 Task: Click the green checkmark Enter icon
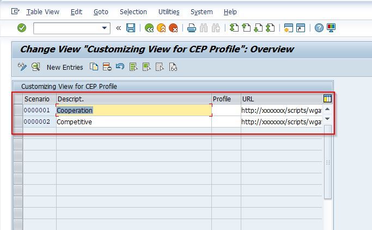(x=22, y=28)
